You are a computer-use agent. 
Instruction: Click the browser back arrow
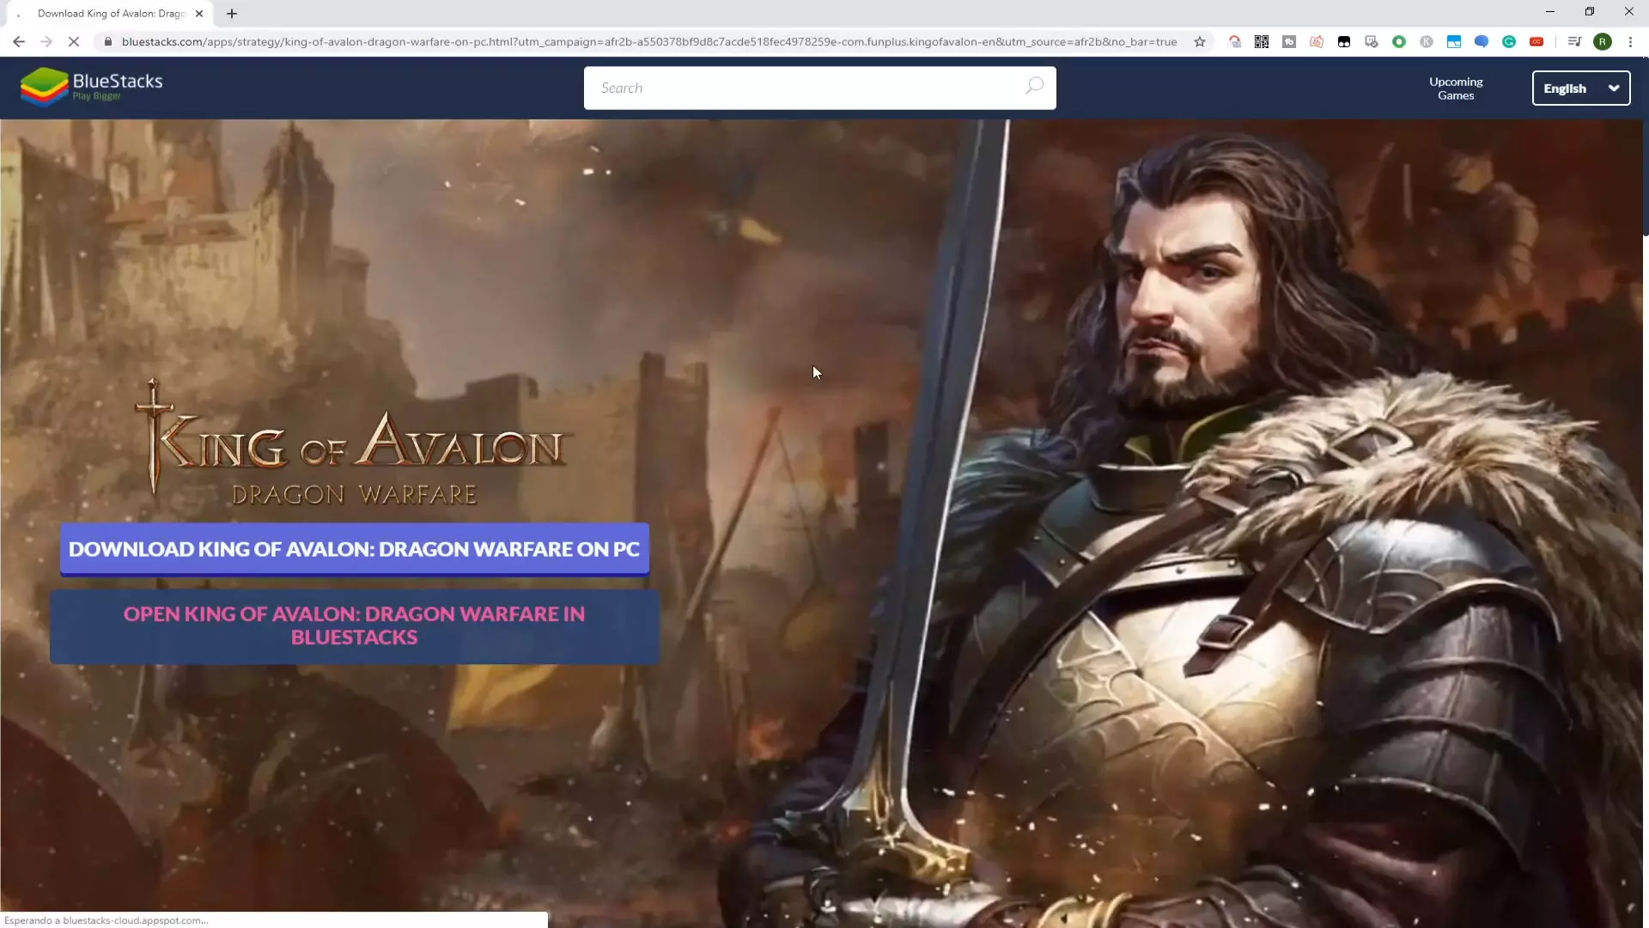19,41
